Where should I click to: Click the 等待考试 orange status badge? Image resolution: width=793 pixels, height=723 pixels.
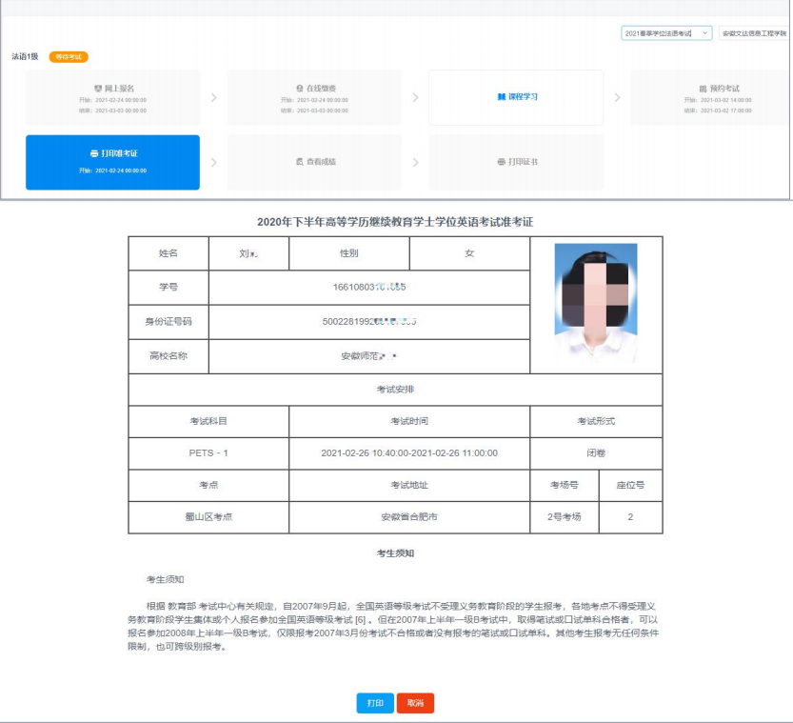coord(69,57)
